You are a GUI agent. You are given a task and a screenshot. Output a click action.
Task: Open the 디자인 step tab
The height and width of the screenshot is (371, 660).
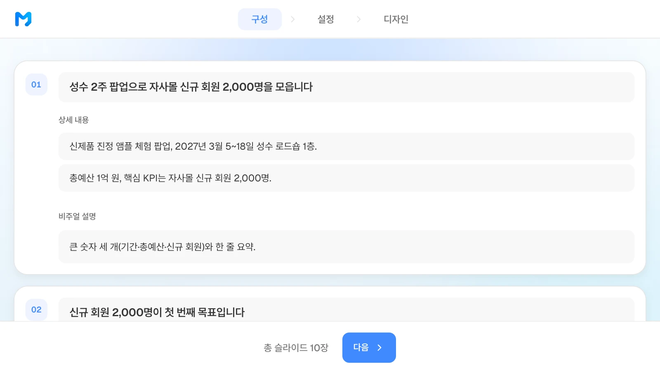point(396,19)
